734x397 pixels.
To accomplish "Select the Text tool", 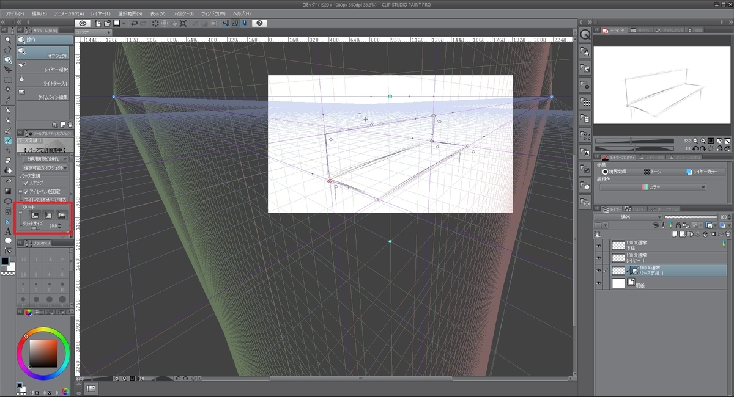I will click(8, 231).
